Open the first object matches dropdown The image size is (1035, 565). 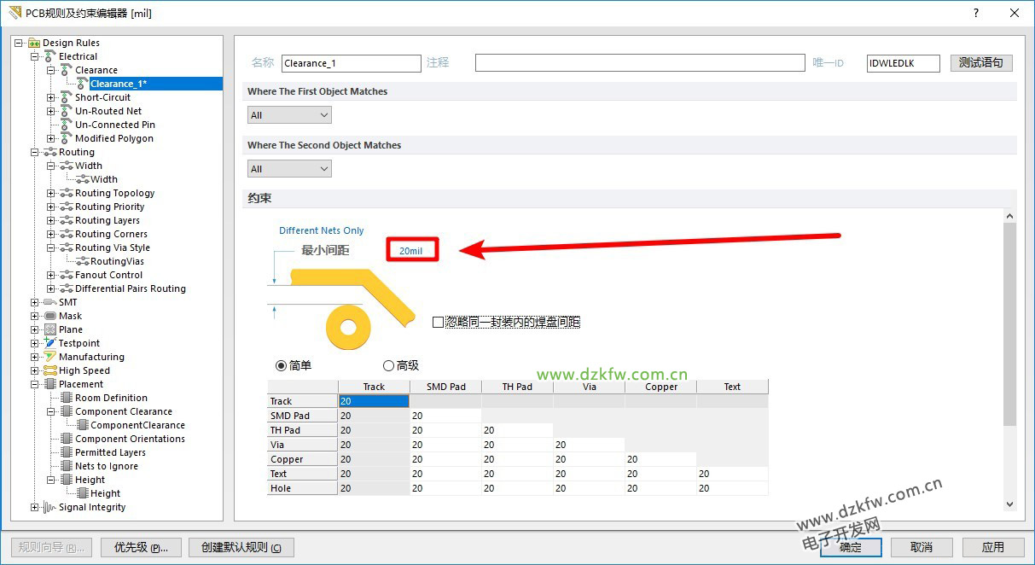(289, 115)
